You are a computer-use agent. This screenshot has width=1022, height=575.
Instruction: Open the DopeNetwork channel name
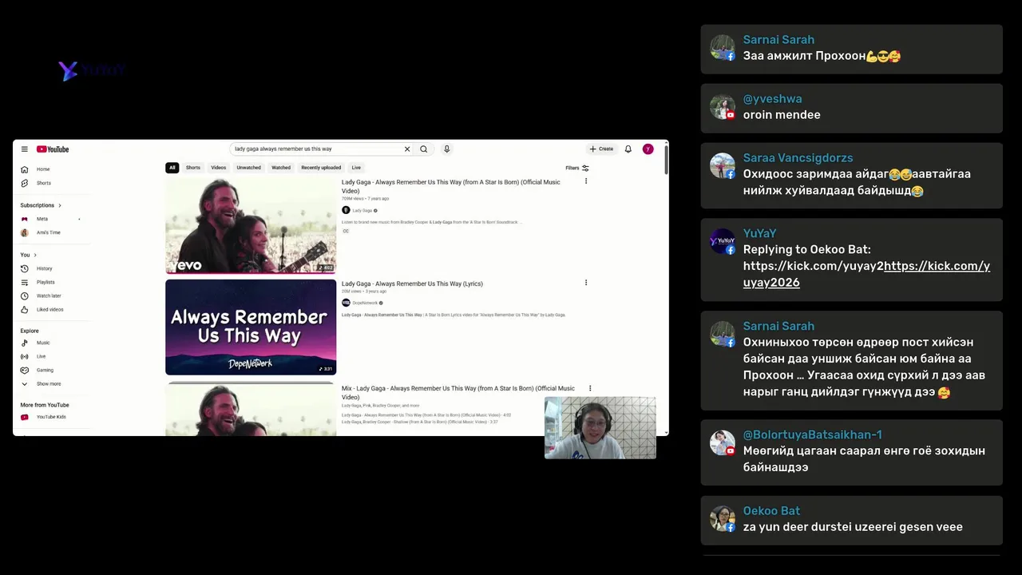pos(365,303)
